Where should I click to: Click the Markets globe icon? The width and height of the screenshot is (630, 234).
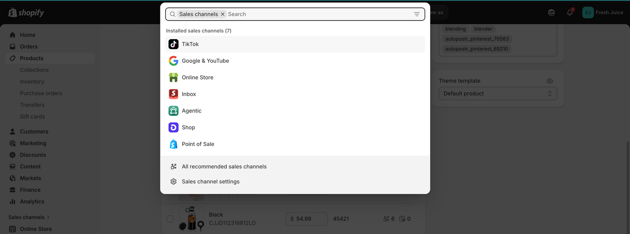click(x=13, y=179)
